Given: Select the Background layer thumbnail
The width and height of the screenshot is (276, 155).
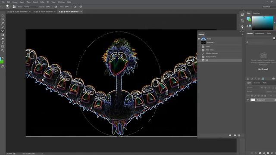Looking at the screenshot, I should pos(253,100).
